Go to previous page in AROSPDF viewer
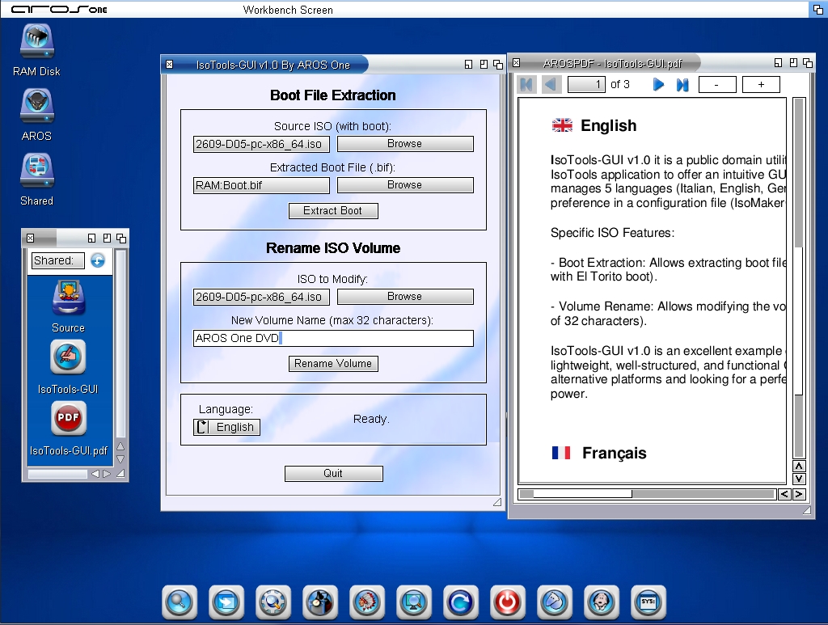828x625 pixels. click(x=551, y=84)
